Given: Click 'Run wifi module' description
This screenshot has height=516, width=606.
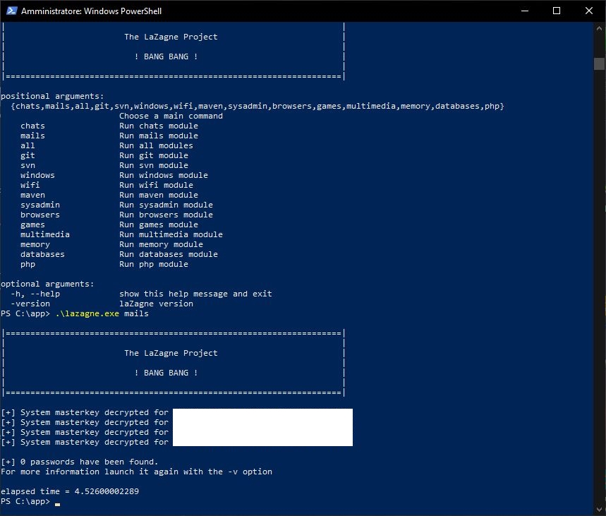Looking at the screenshot, I should click(156, 185).
